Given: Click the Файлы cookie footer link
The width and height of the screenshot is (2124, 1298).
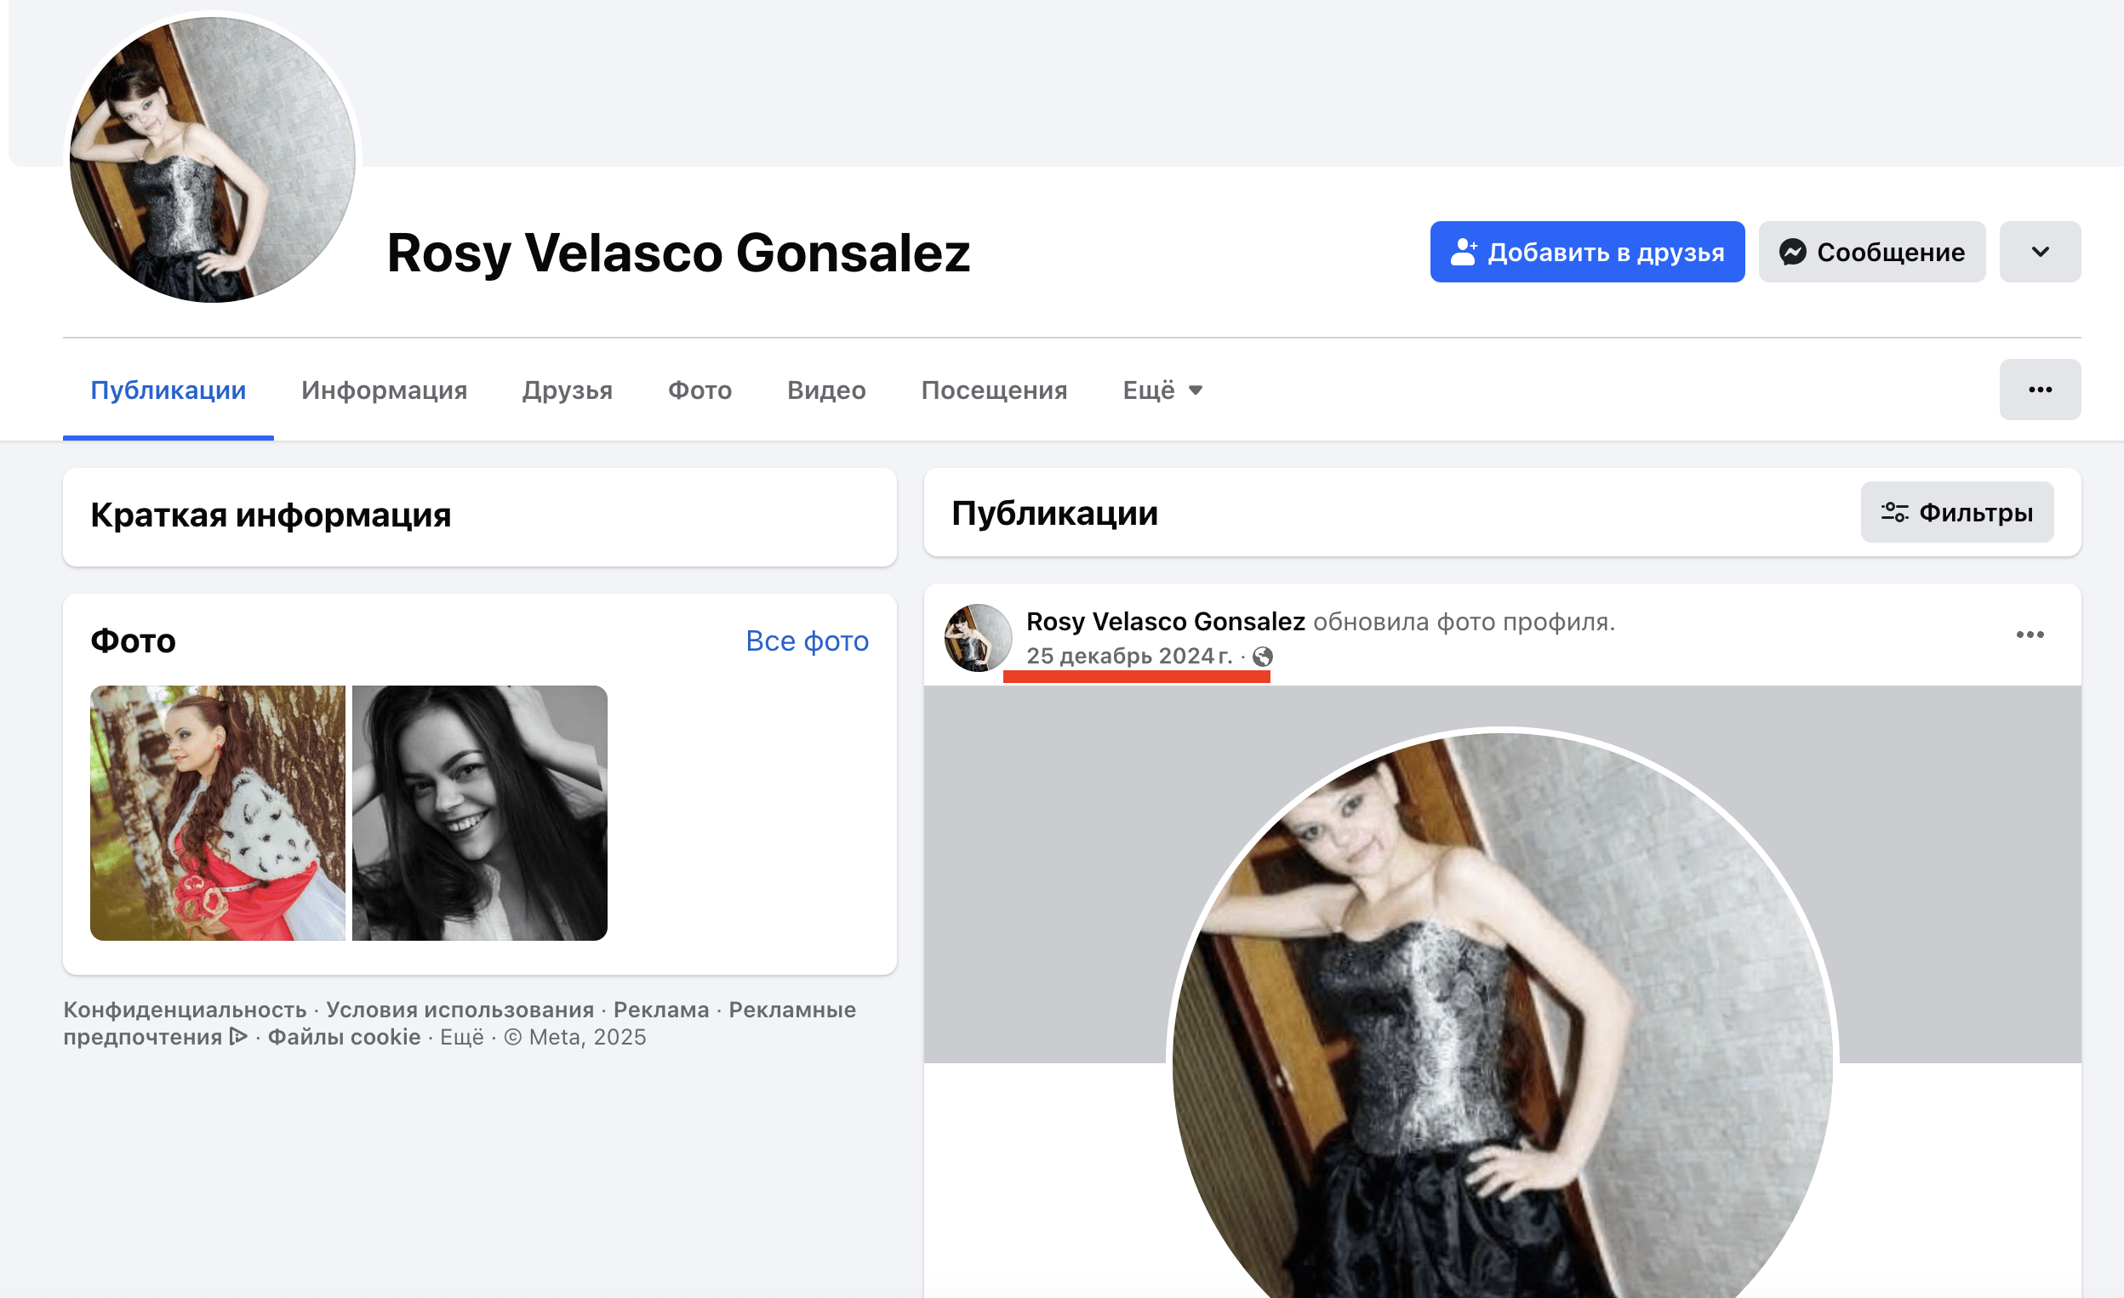Looking at the screenshot, I should click(x=344, y=1037).
